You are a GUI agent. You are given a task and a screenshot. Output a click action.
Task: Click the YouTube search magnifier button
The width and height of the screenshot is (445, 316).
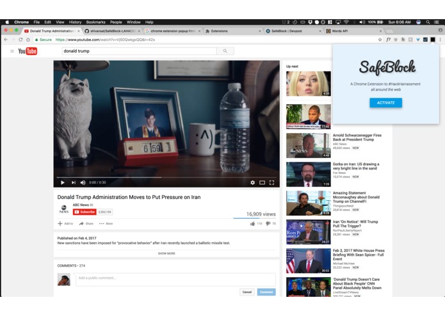click(225, 51)
